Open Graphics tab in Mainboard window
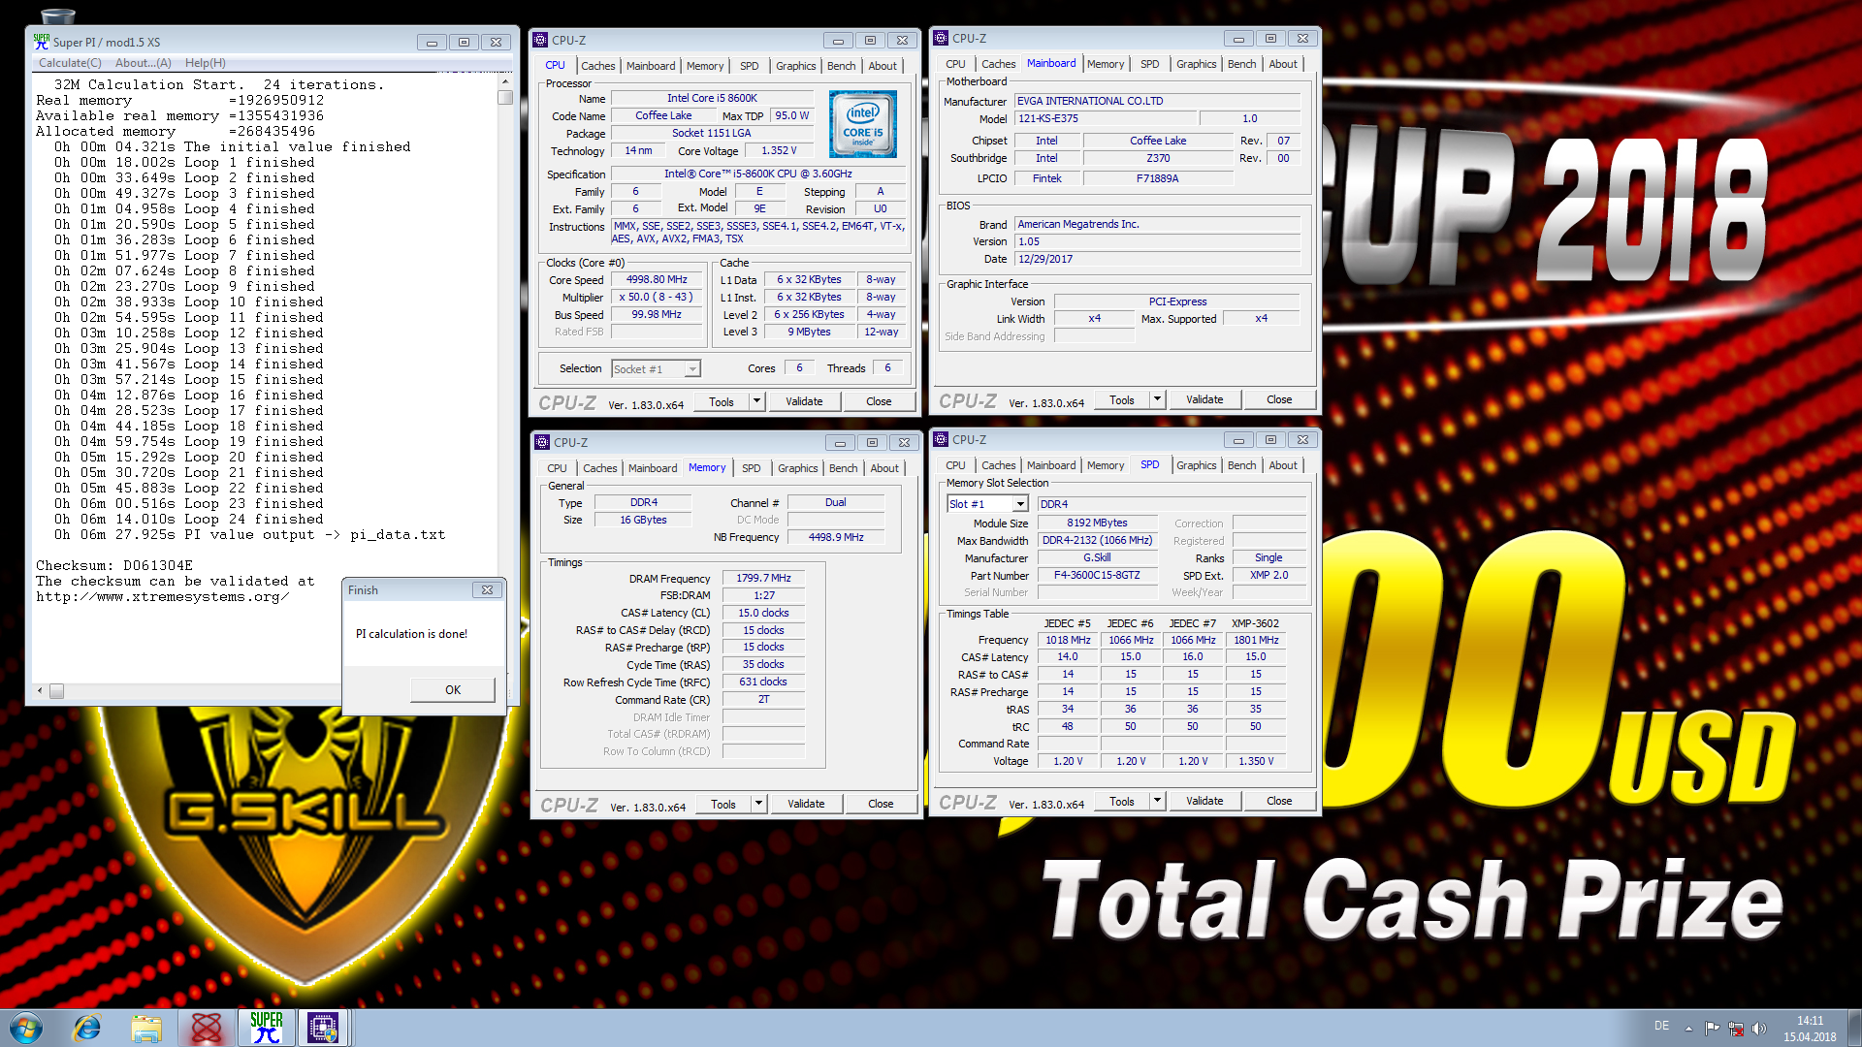 pyautogui.click(x=1196, y=64)
